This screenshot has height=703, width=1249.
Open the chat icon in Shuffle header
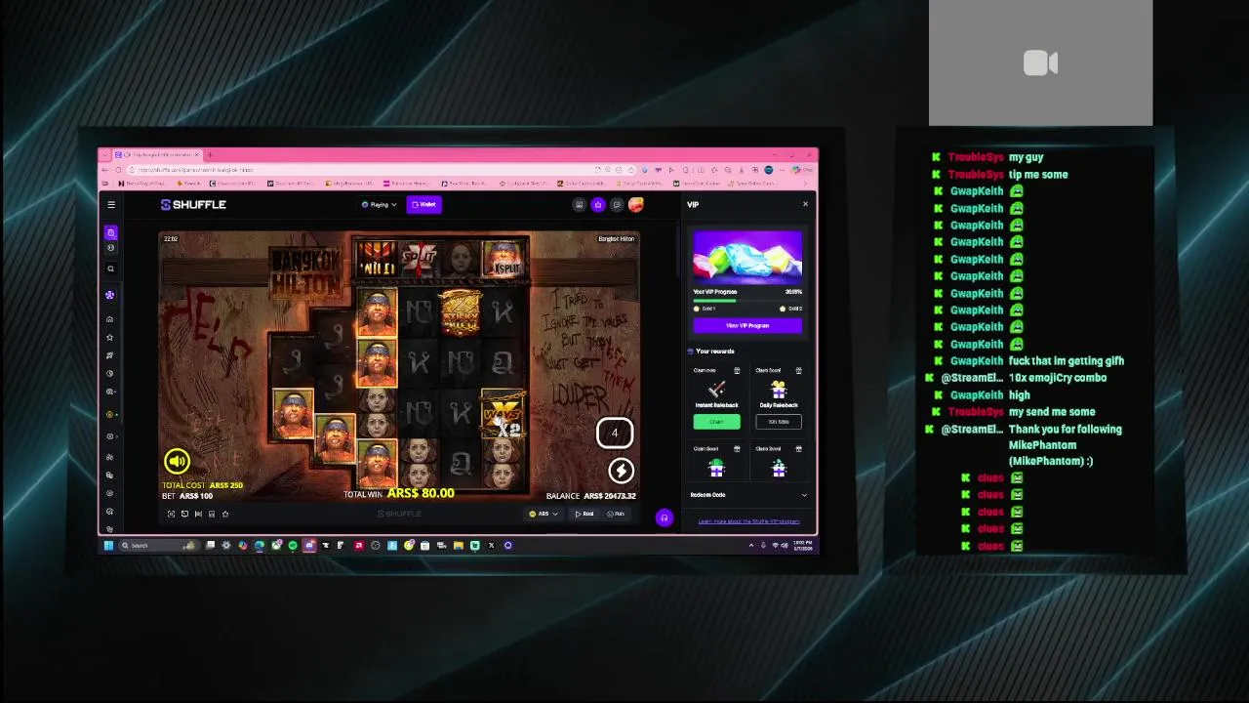pyautogui.click(x=617, y=204)
